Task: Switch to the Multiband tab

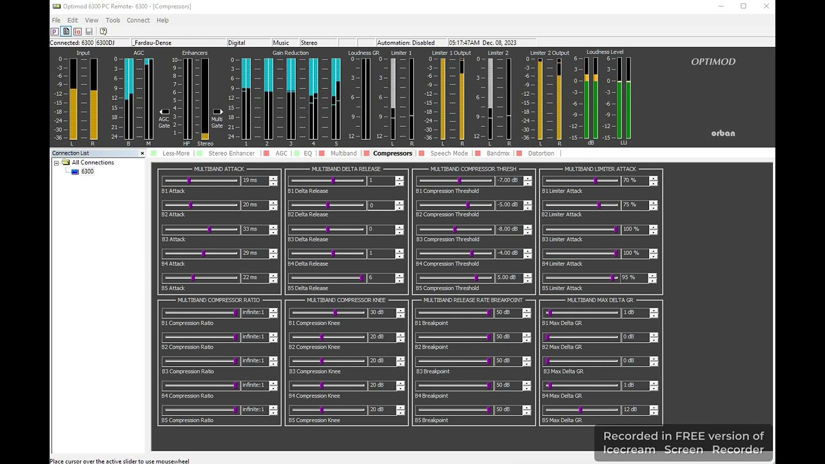Action: 344,153
